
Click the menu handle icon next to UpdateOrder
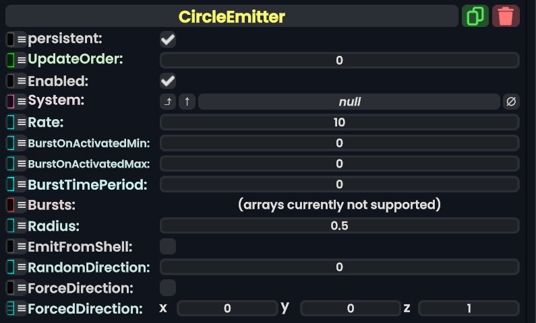[x=22, y=61]
